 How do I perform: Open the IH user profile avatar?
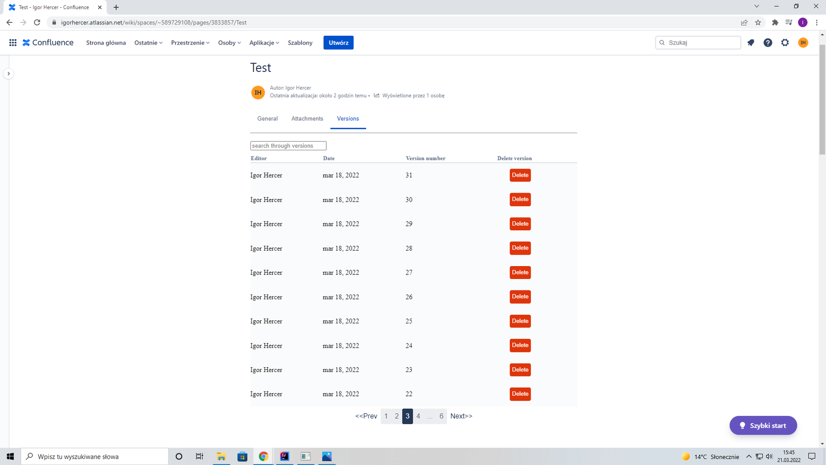(803, 43)
